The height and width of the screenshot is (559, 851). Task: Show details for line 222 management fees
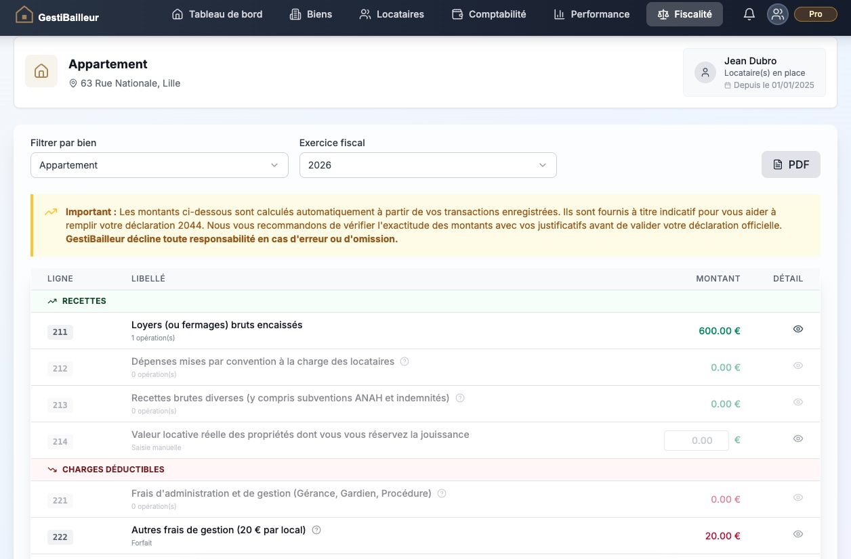[798, 534]
